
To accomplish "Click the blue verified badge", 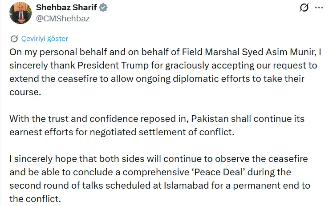I will click(x=102, y=8).
